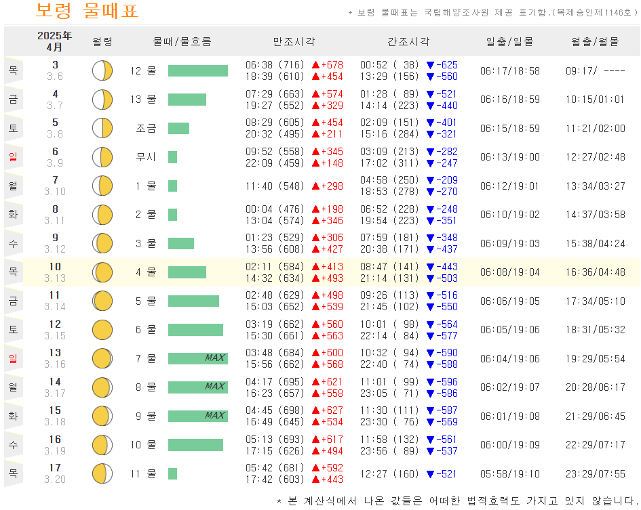Click the moon phase icon for April 10

[102, 272]
